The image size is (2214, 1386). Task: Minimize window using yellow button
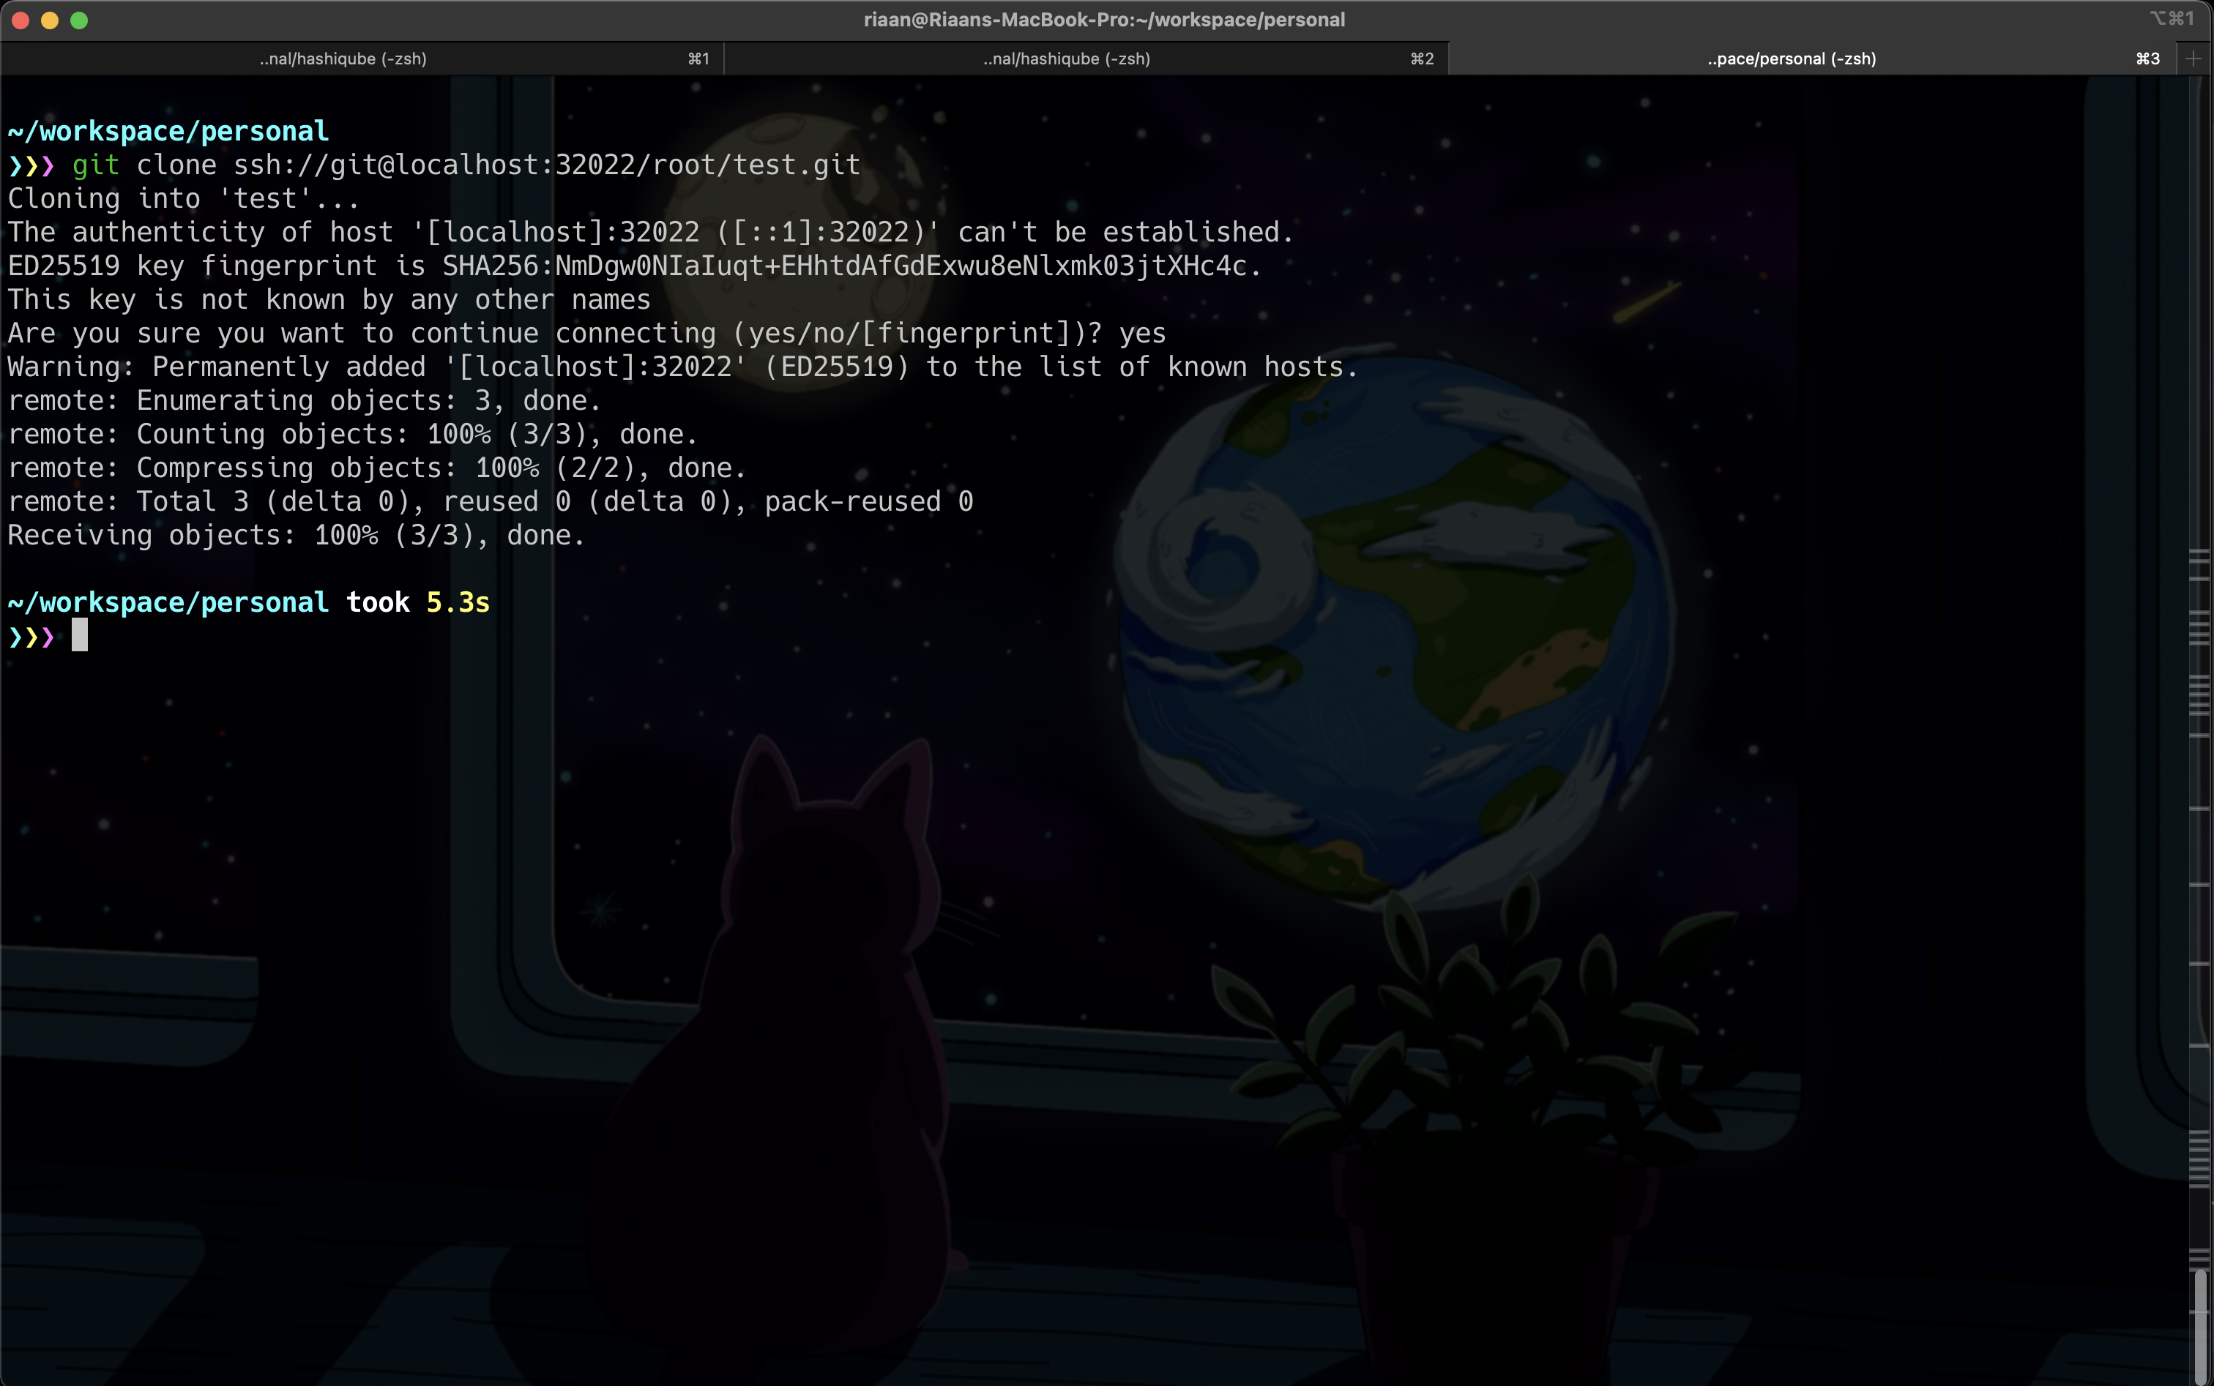point(51,20)
